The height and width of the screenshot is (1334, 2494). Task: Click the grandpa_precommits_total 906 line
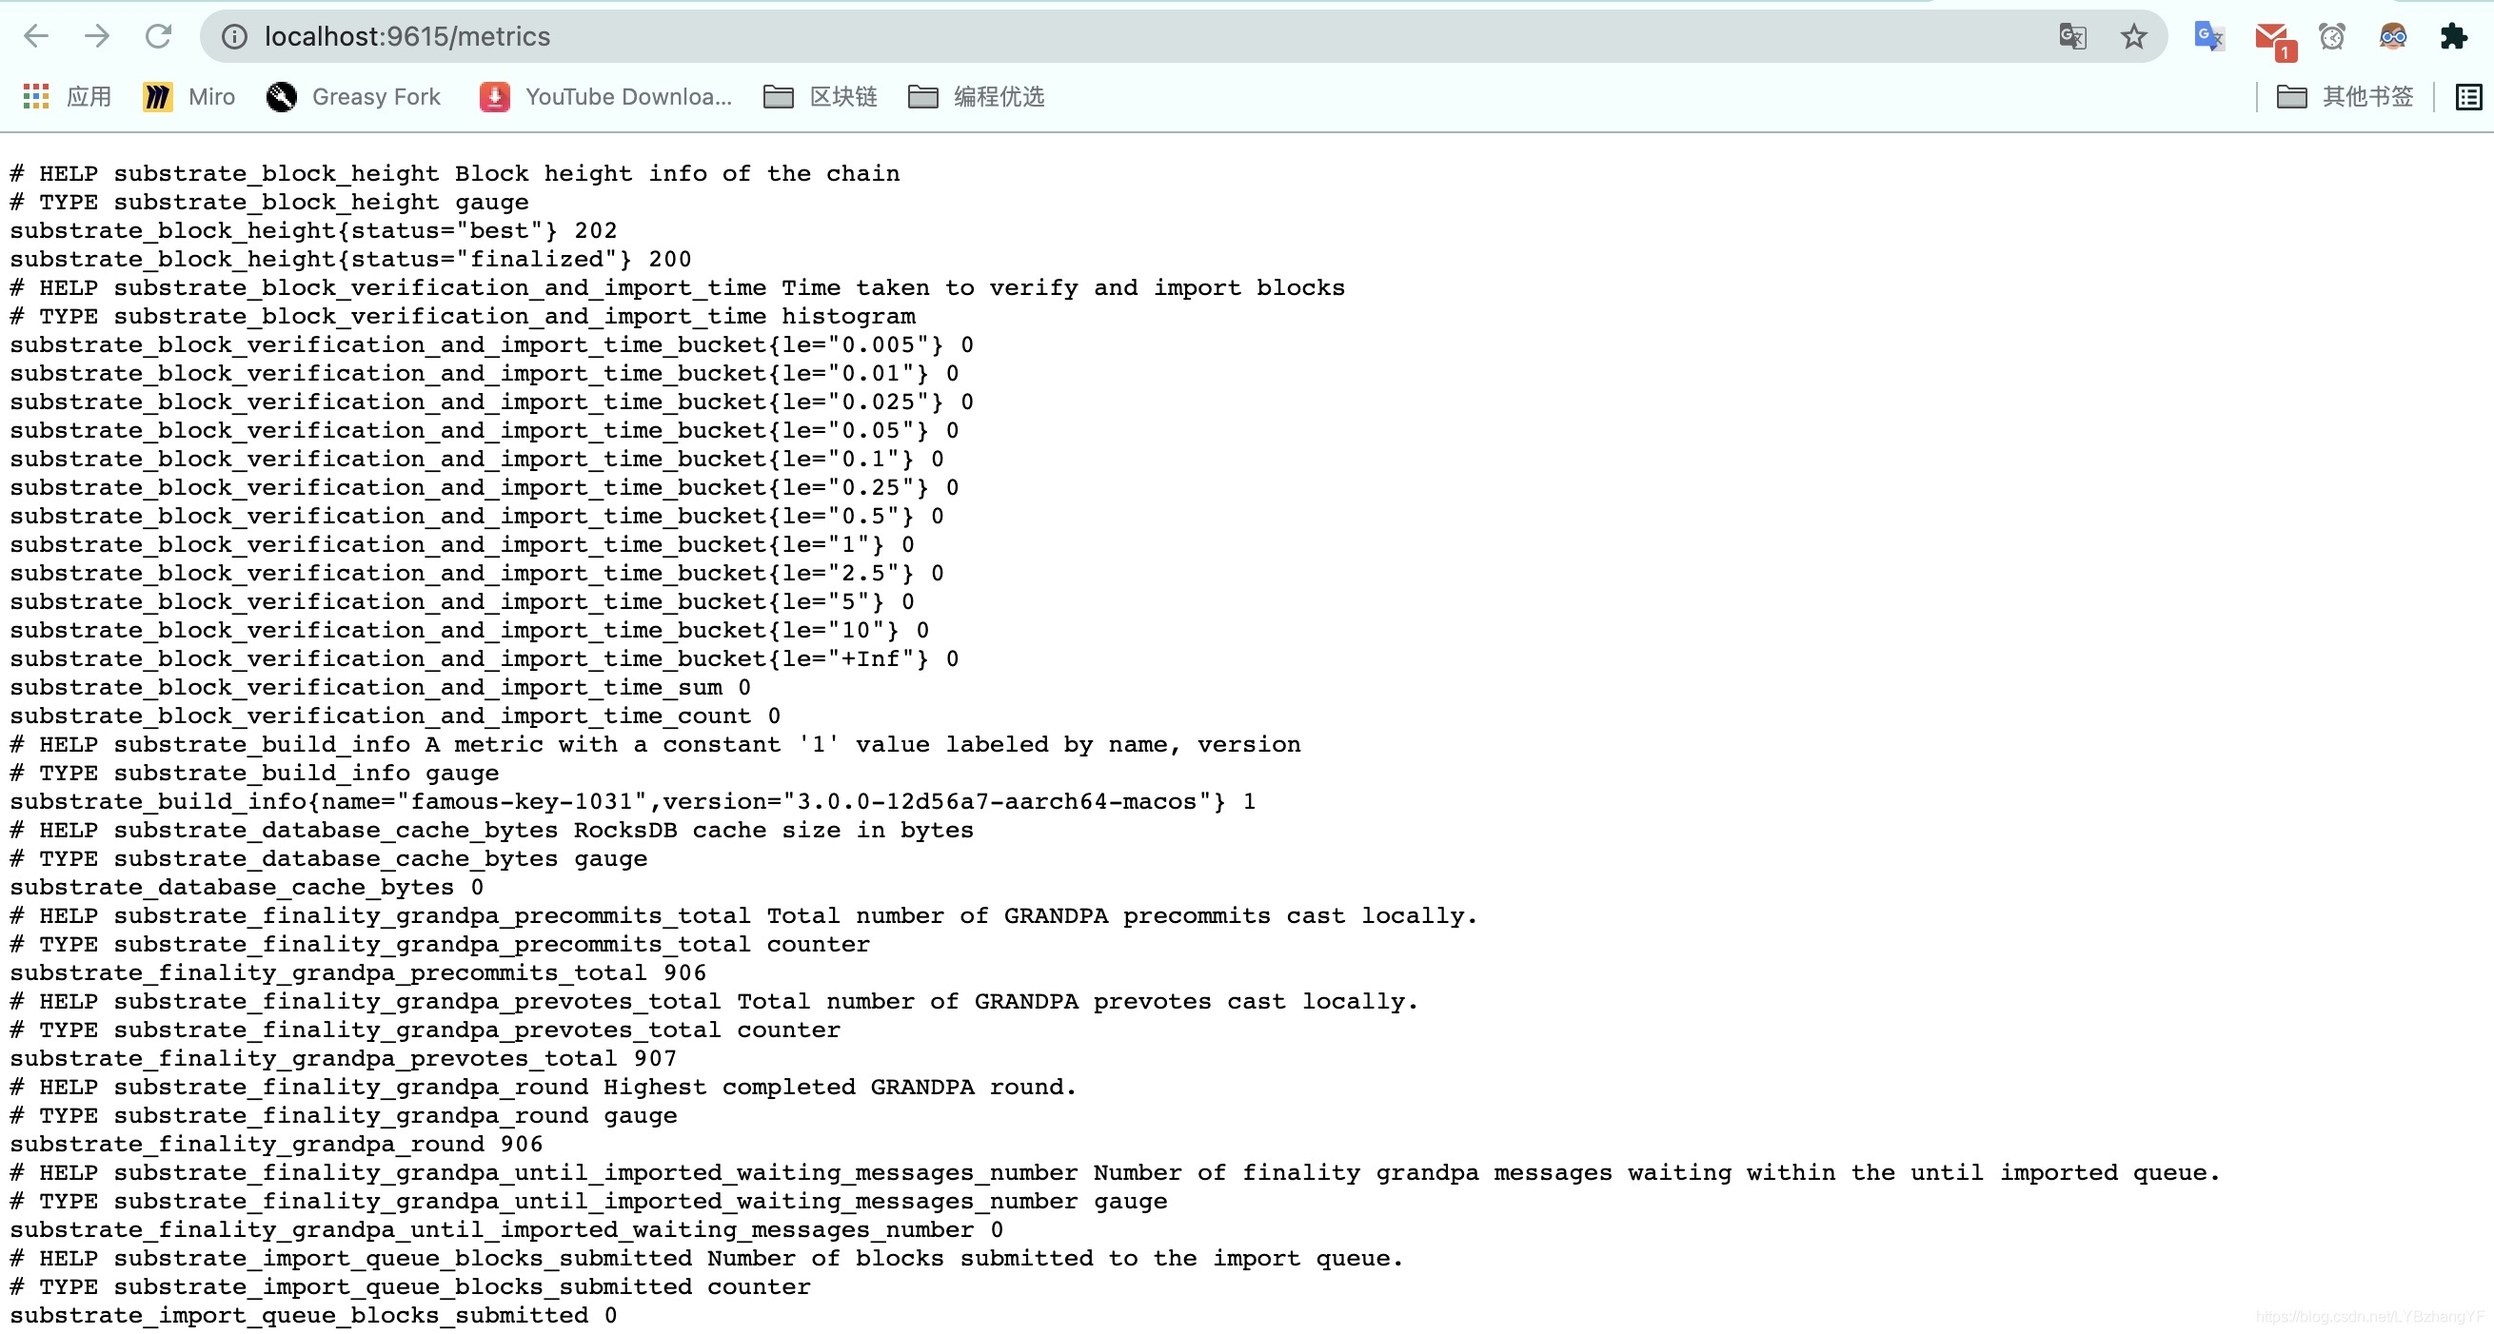[358, 973]
